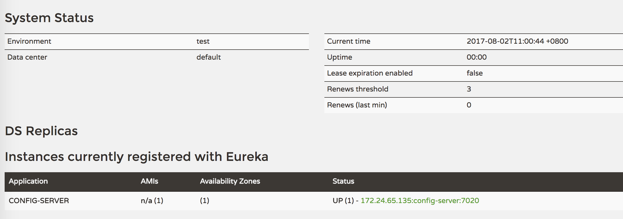
Task: Click the Environment row label
Action: click(29, 41)
